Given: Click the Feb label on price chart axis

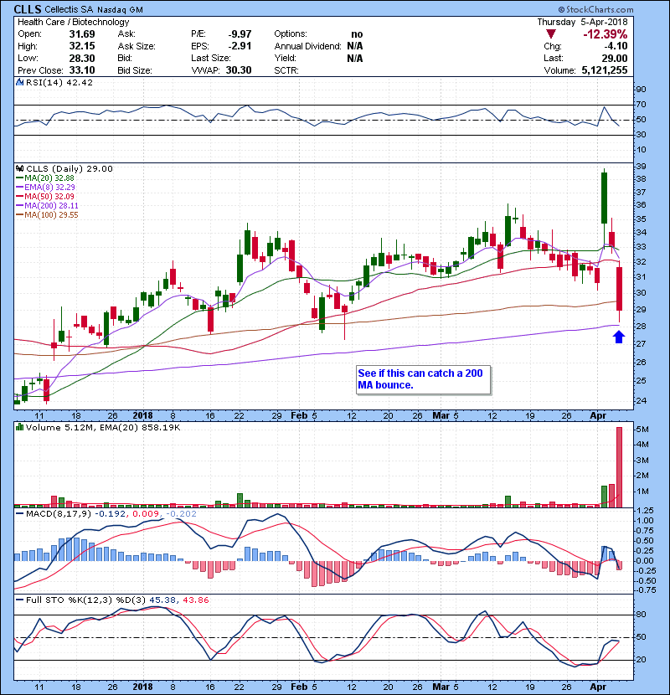Looking at the screenshot, I should pyautogui.click(x=299, y=416).
